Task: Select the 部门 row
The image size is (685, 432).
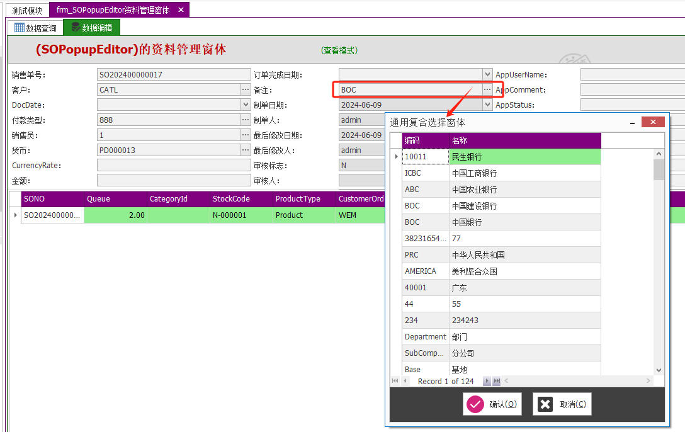Action: (502, 337)
